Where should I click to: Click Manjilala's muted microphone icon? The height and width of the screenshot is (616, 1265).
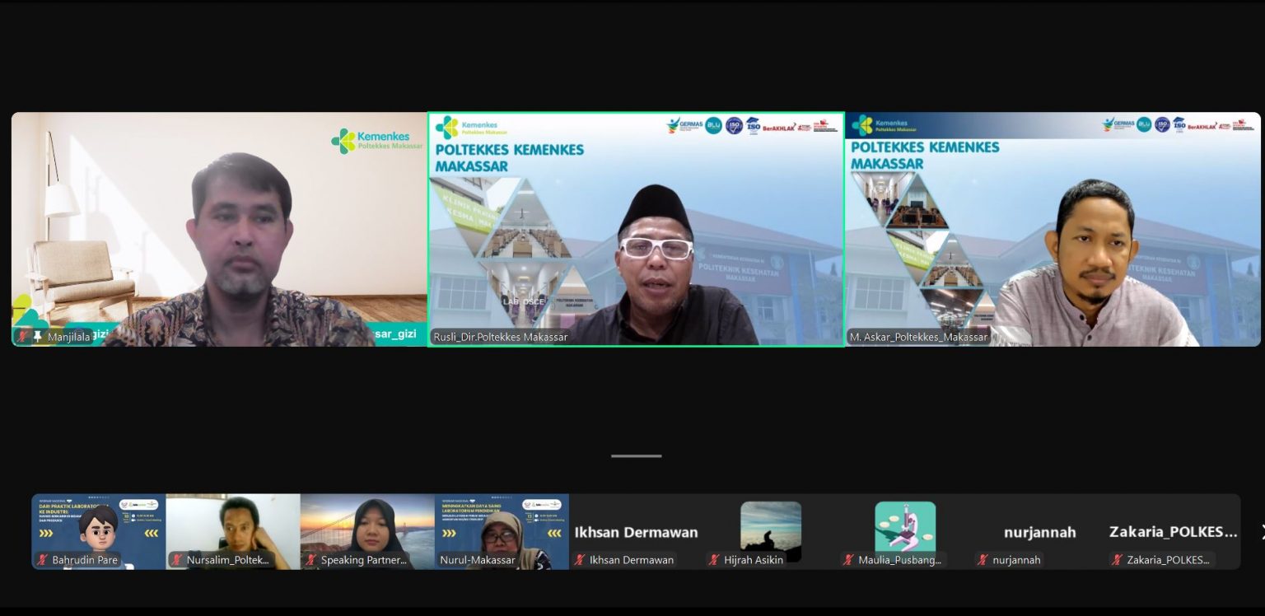(23, 336)
